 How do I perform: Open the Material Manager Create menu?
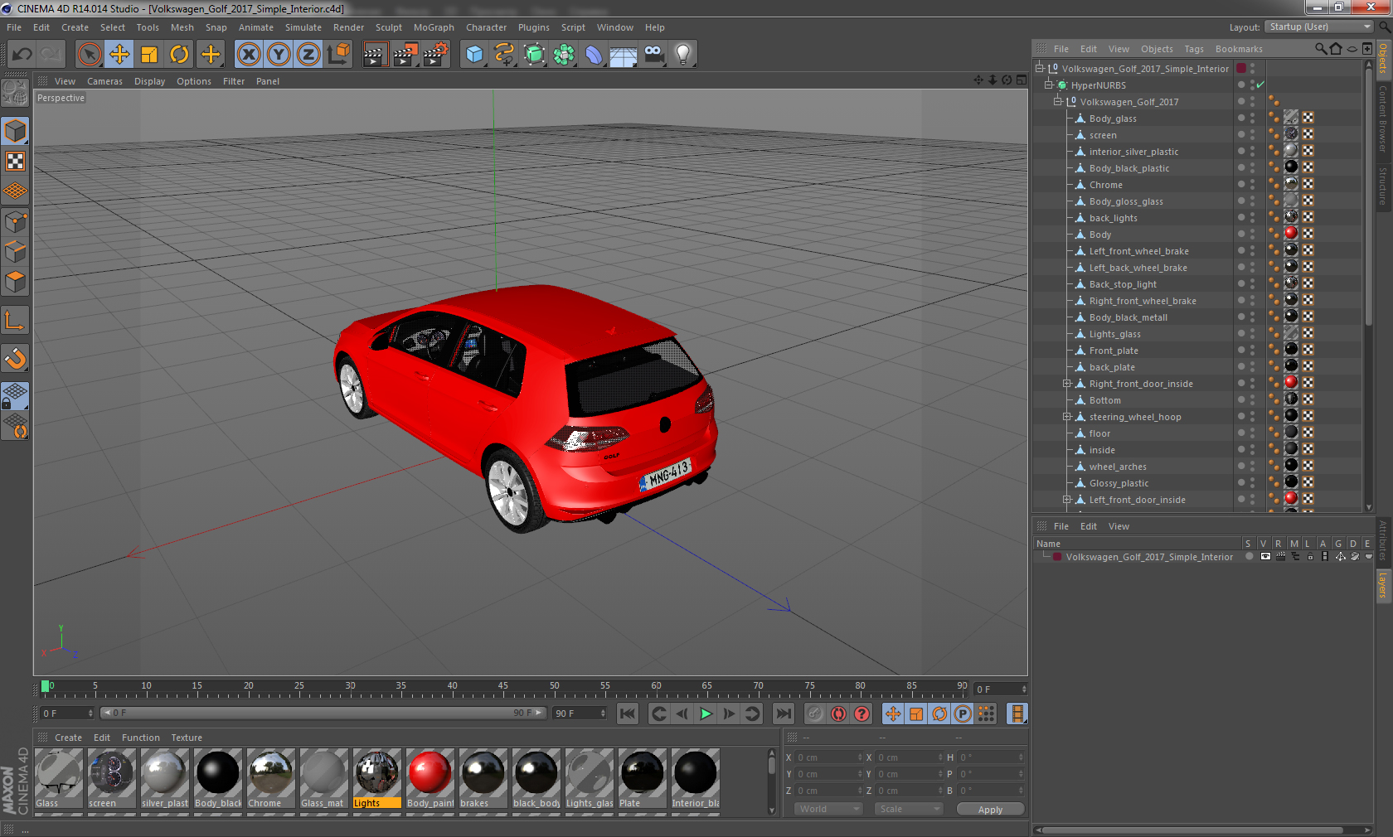click(68, 738)
